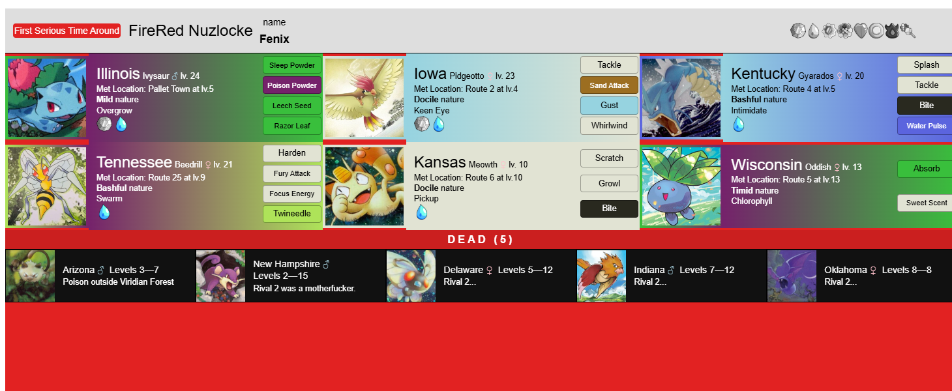Select the Leech Seed move

[x=292, y=106]
